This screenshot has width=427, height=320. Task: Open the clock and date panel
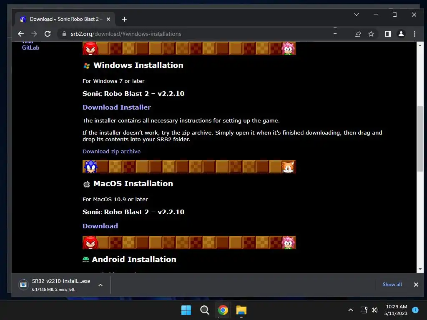pyautogui.click(x=396, y=310)
